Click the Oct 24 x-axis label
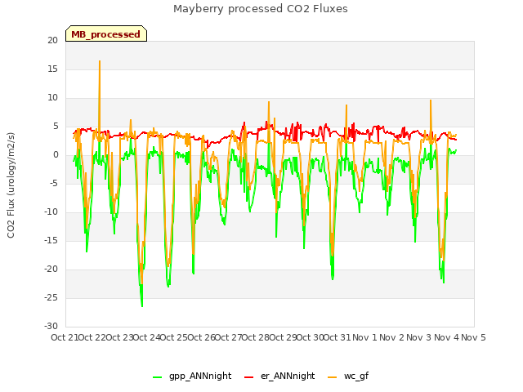This screenshot has width=523, height=392. pos(146,337)
